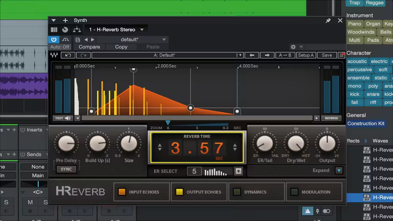Click the add insert plus icon beside Synth
This screenshot has width=393, height=221.
pyautogui.click(x=65, y=21)
